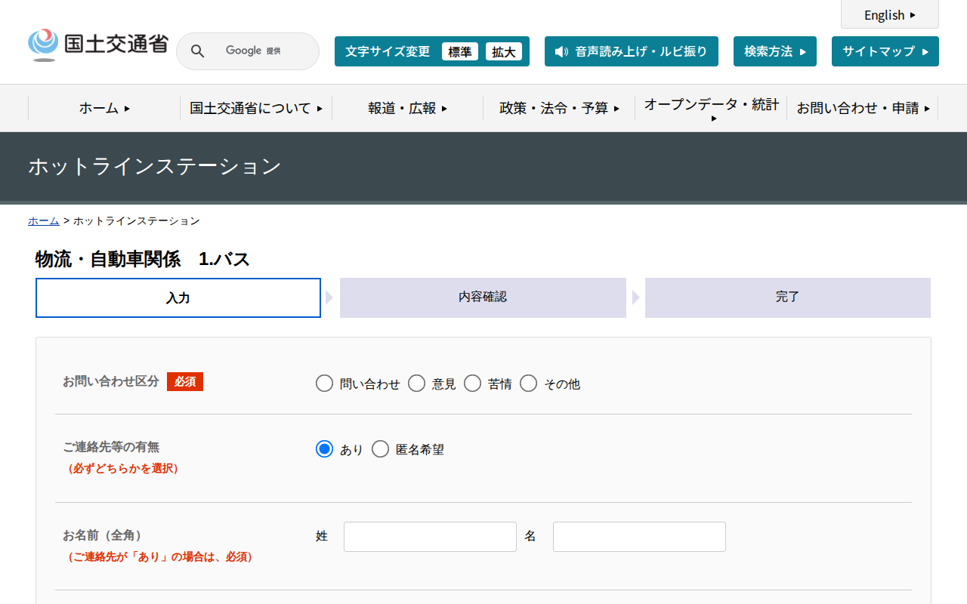Viewport: 967px width, 604px height.
Task: Set text size to 拡大
Action: (504, 51)
